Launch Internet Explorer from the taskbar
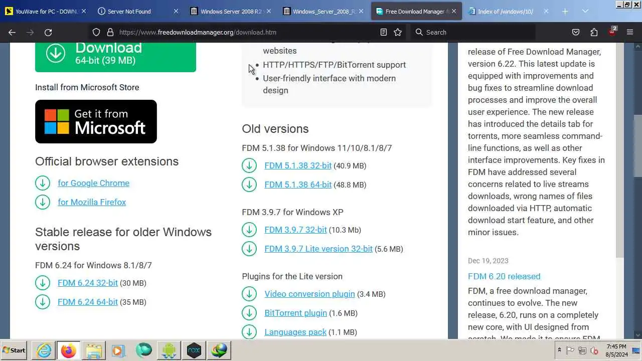This screenshot has height=361, width=642. (44, 350)
